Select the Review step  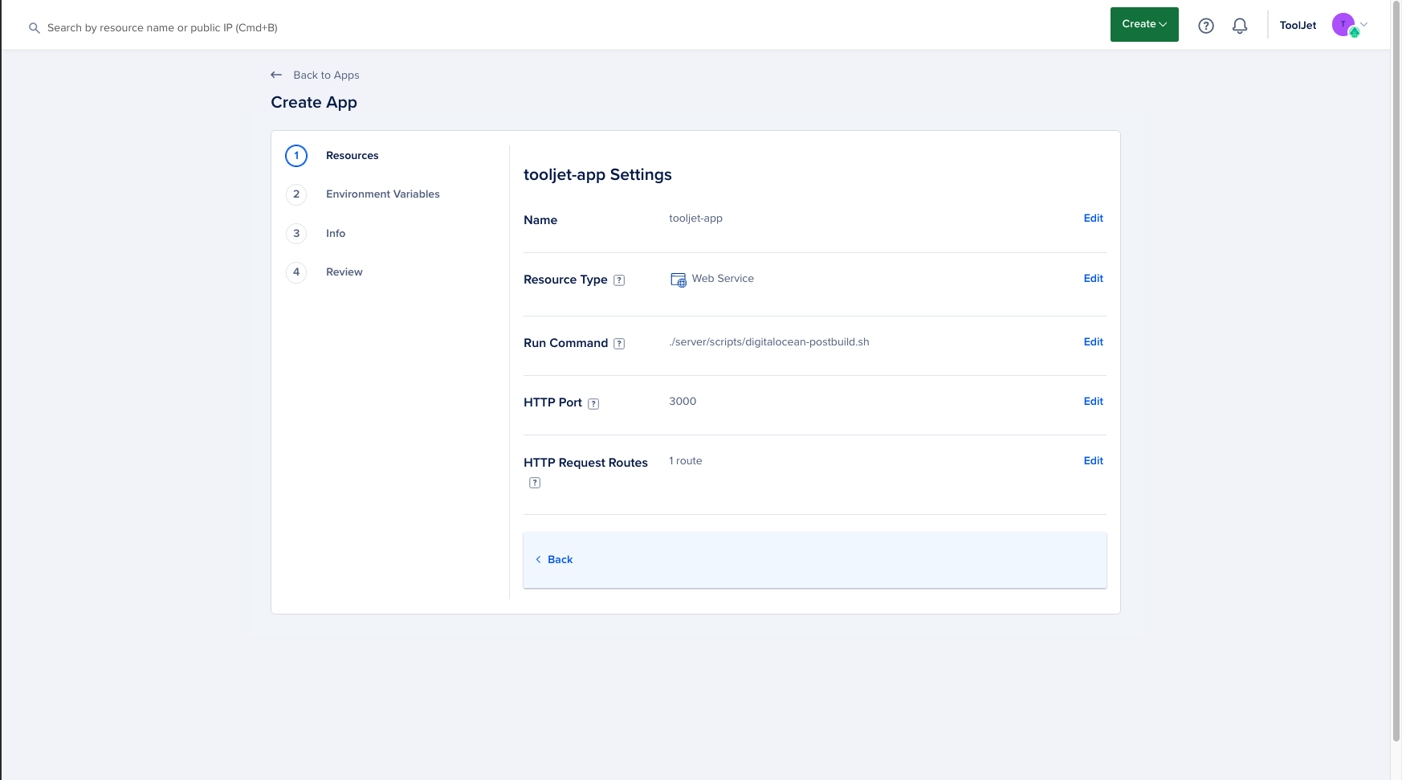pyautogui.click(x=344, y=272)
